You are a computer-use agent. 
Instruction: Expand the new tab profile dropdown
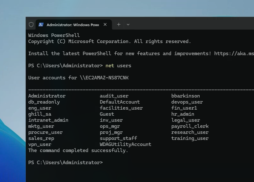(128, 25)
